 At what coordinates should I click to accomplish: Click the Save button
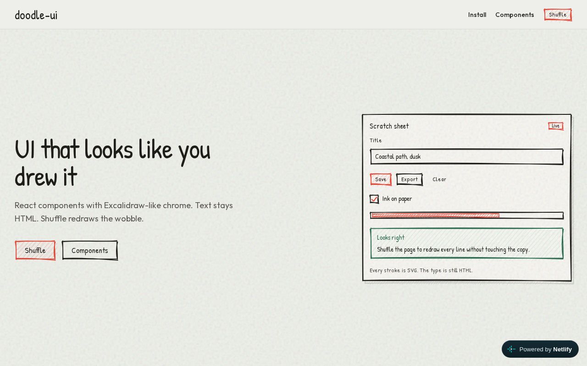coord(381,179)
